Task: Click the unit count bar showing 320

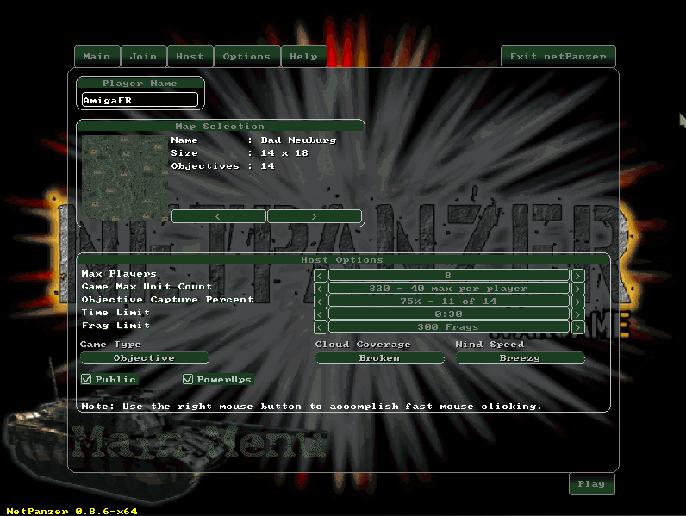Action: pos(449,289)
